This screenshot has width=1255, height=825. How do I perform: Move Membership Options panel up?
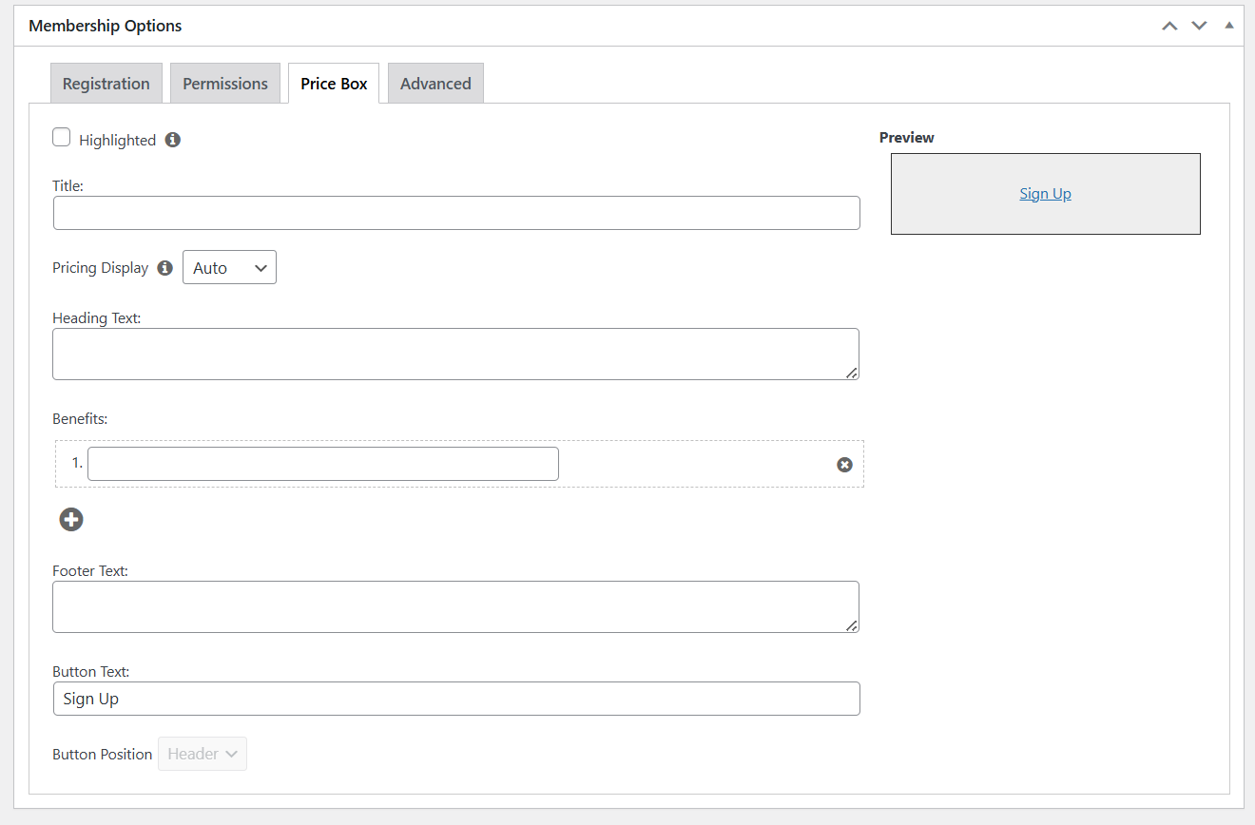(x=1169, y=26)
